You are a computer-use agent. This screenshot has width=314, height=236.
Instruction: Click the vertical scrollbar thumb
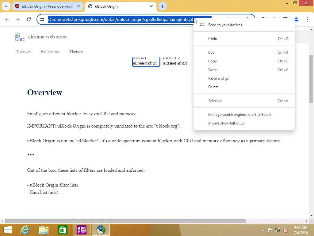311,79
